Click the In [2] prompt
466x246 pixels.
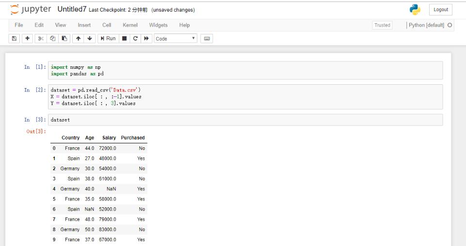(x=35, y=90)
